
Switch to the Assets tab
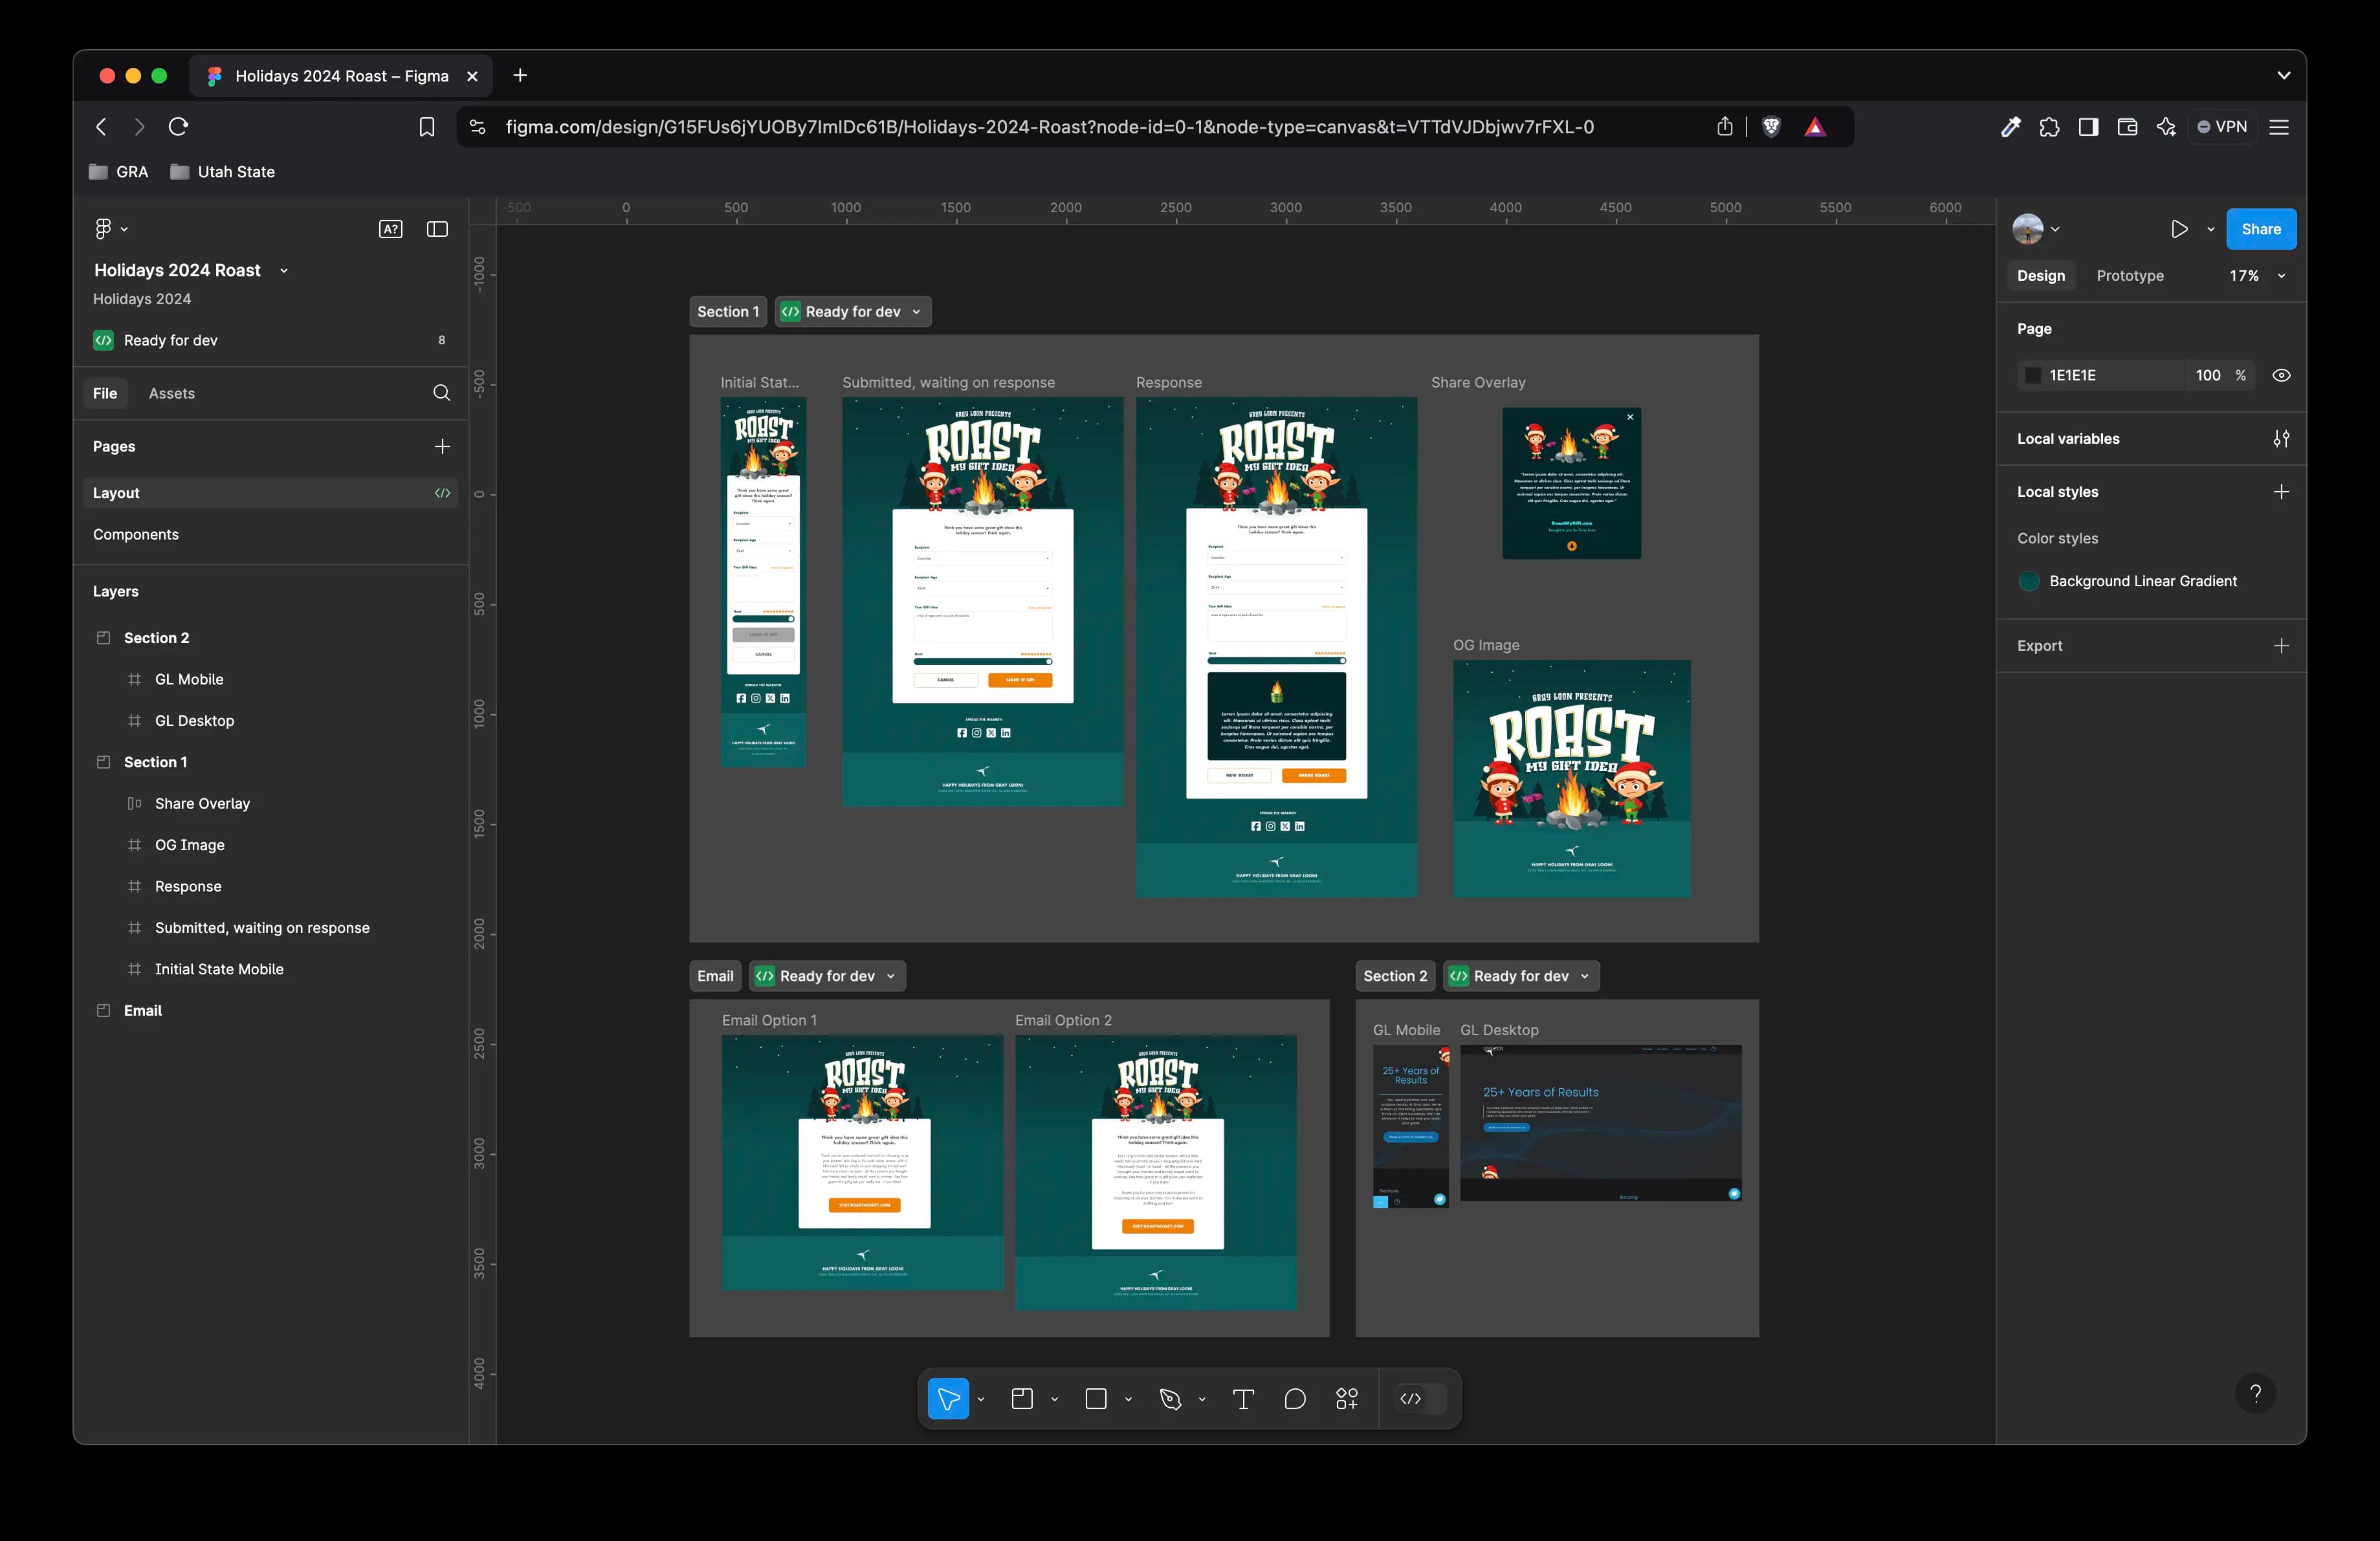(x=172, y=393)
